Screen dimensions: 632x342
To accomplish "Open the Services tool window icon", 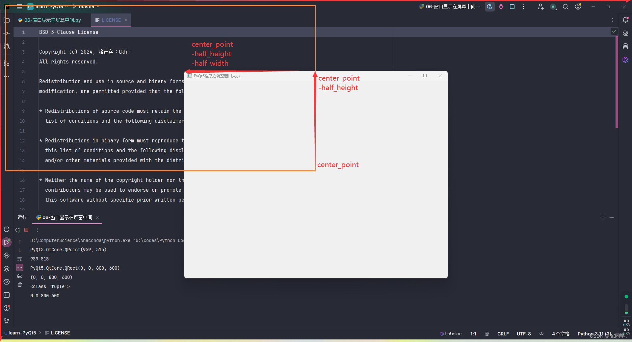I will [7, 282].
